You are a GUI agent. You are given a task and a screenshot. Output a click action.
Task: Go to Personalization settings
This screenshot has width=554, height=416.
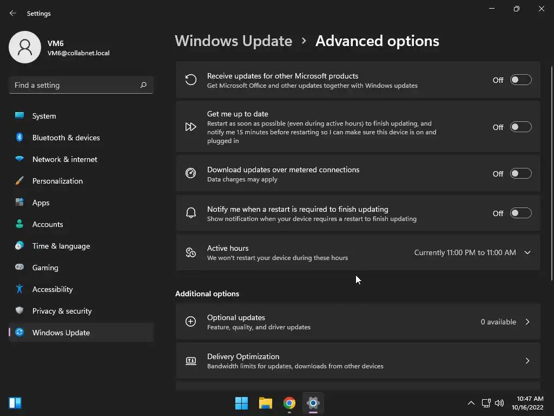pyautogui.click(x=81, y=181)
